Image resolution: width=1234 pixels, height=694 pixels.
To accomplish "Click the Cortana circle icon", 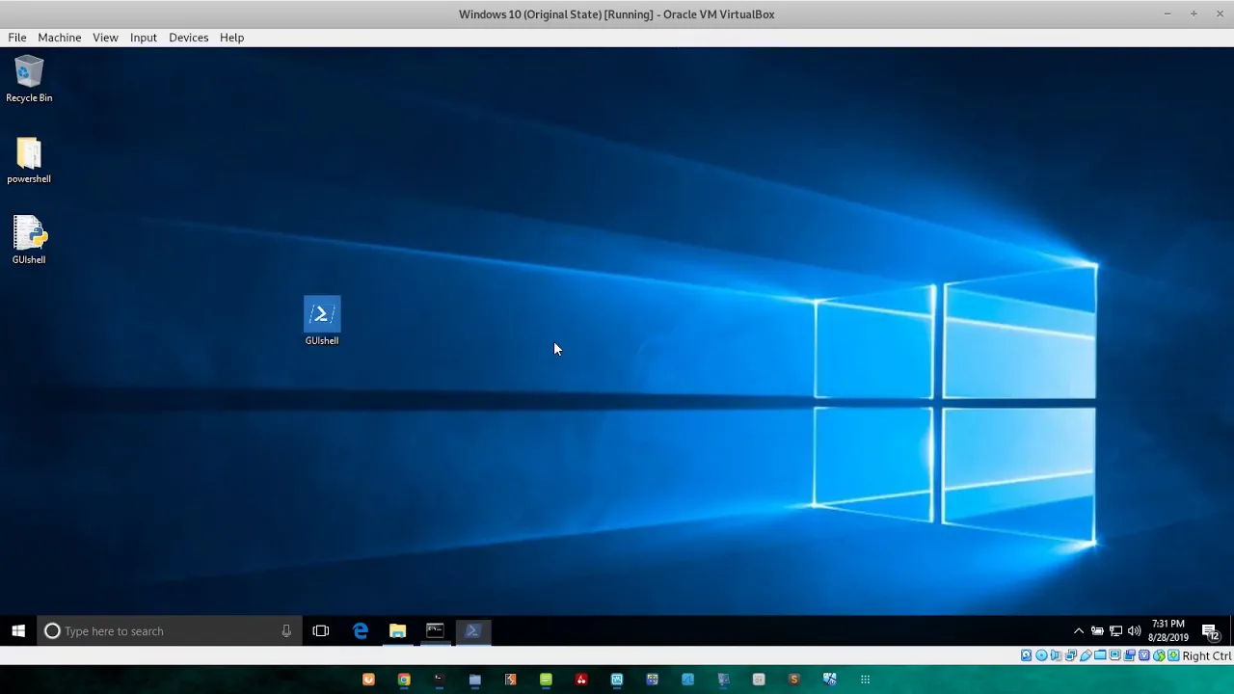I will coord(52,631).
